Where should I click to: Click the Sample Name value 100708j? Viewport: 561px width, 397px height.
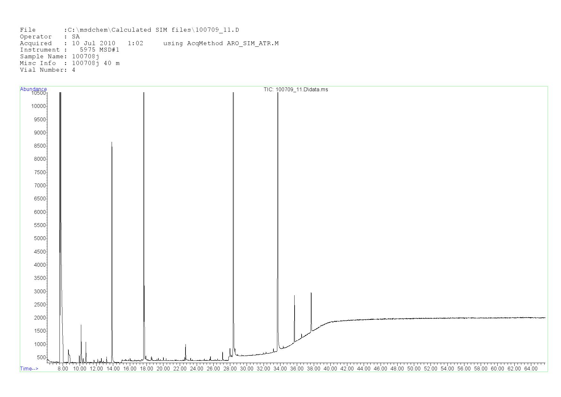click(x=85, y=56)
